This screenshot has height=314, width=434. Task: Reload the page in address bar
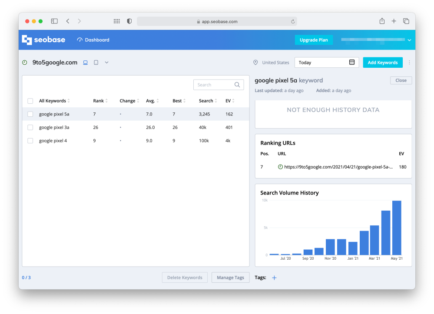pyautogui.click(x=293, y=21)
